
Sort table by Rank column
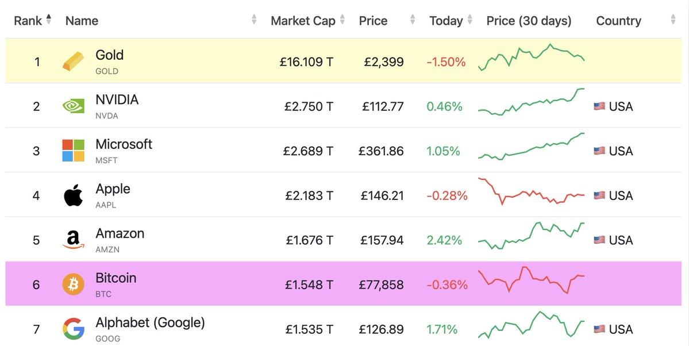[x=49, y=20]
